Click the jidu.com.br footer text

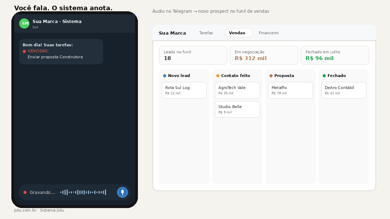39,210
